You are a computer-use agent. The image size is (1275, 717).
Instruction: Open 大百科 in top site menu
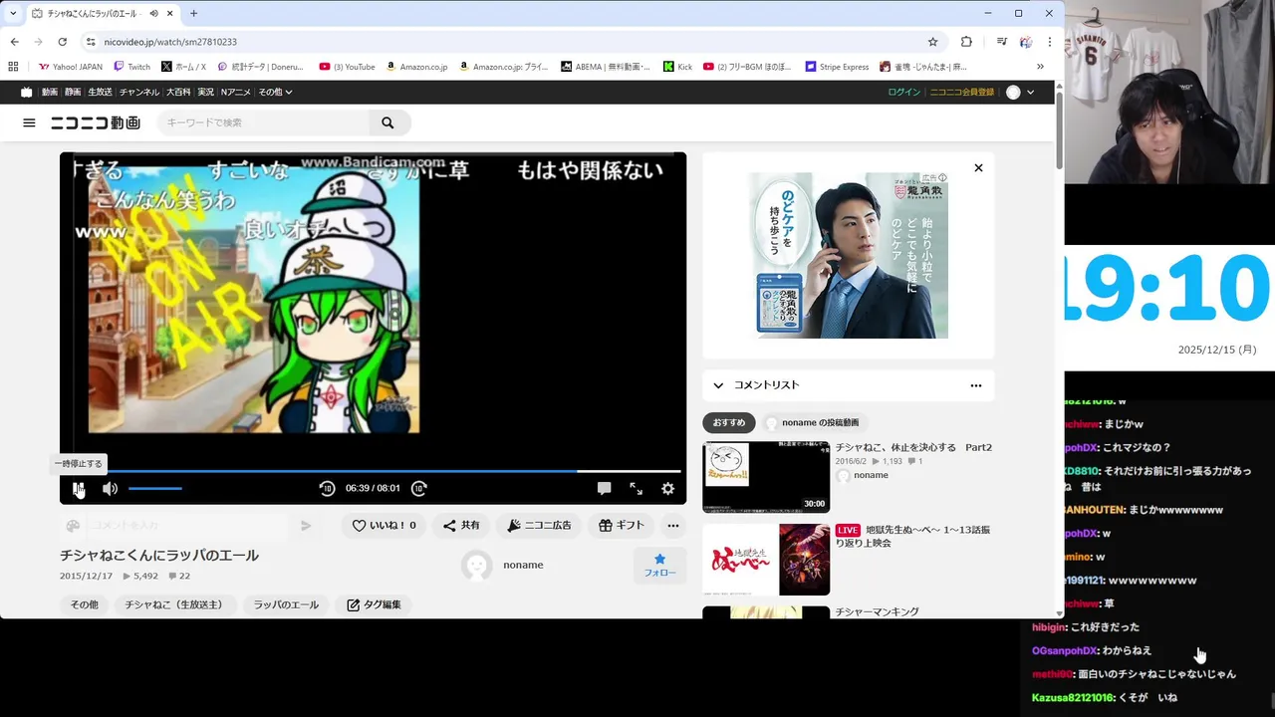pos(178,92)
